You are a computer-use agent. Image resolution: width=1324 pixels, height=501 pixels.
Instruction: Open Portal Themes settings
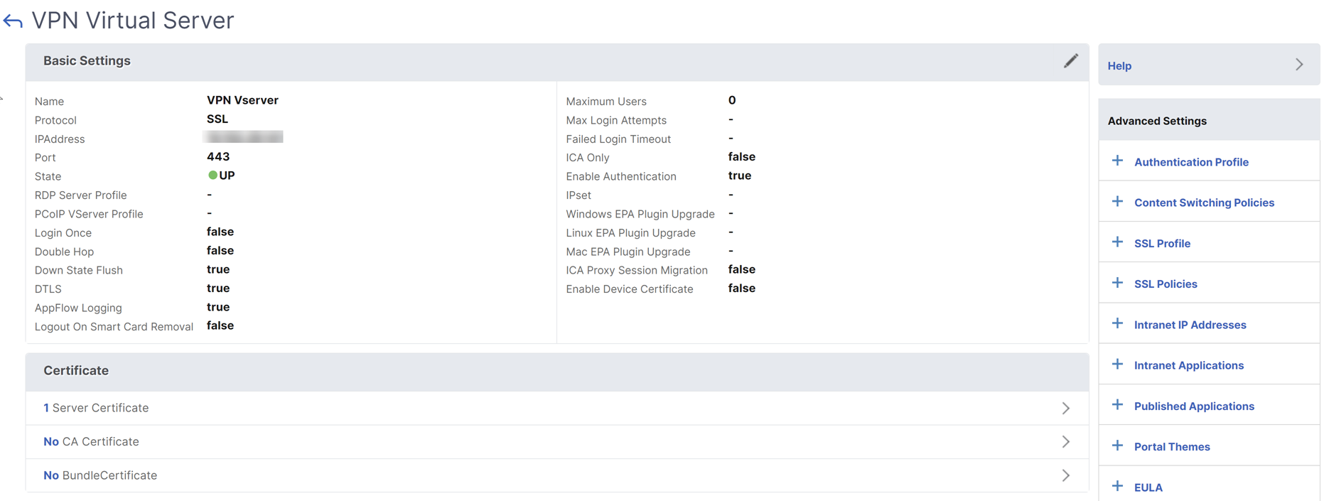click(1172, 446)
